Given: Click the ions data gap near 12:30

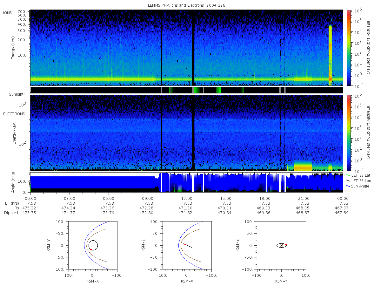Looking at the screenshot, I should [x=193, y=48].
